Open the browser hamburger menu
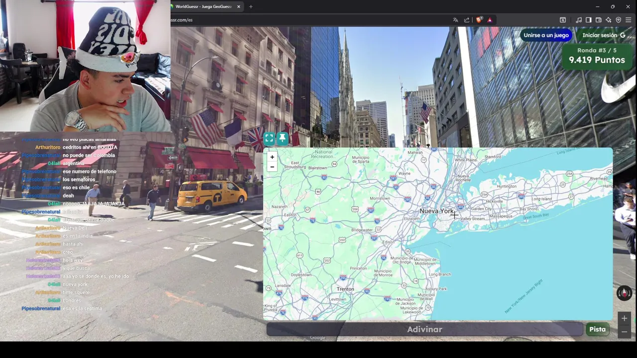 [x=628, y=20]
